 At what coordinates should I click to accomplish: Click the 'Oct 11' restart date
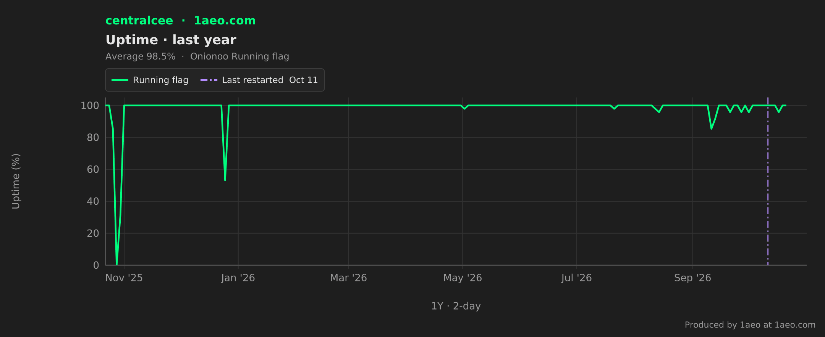click(303, 80)
